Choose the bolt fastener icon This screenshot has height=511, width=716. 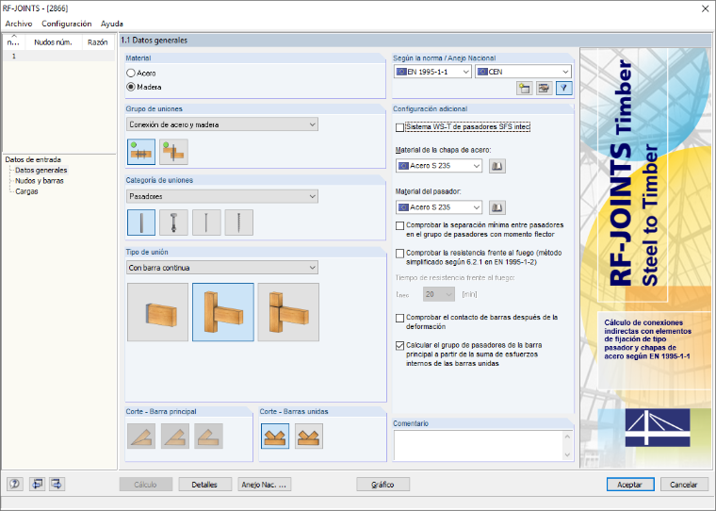coord(173,223)
